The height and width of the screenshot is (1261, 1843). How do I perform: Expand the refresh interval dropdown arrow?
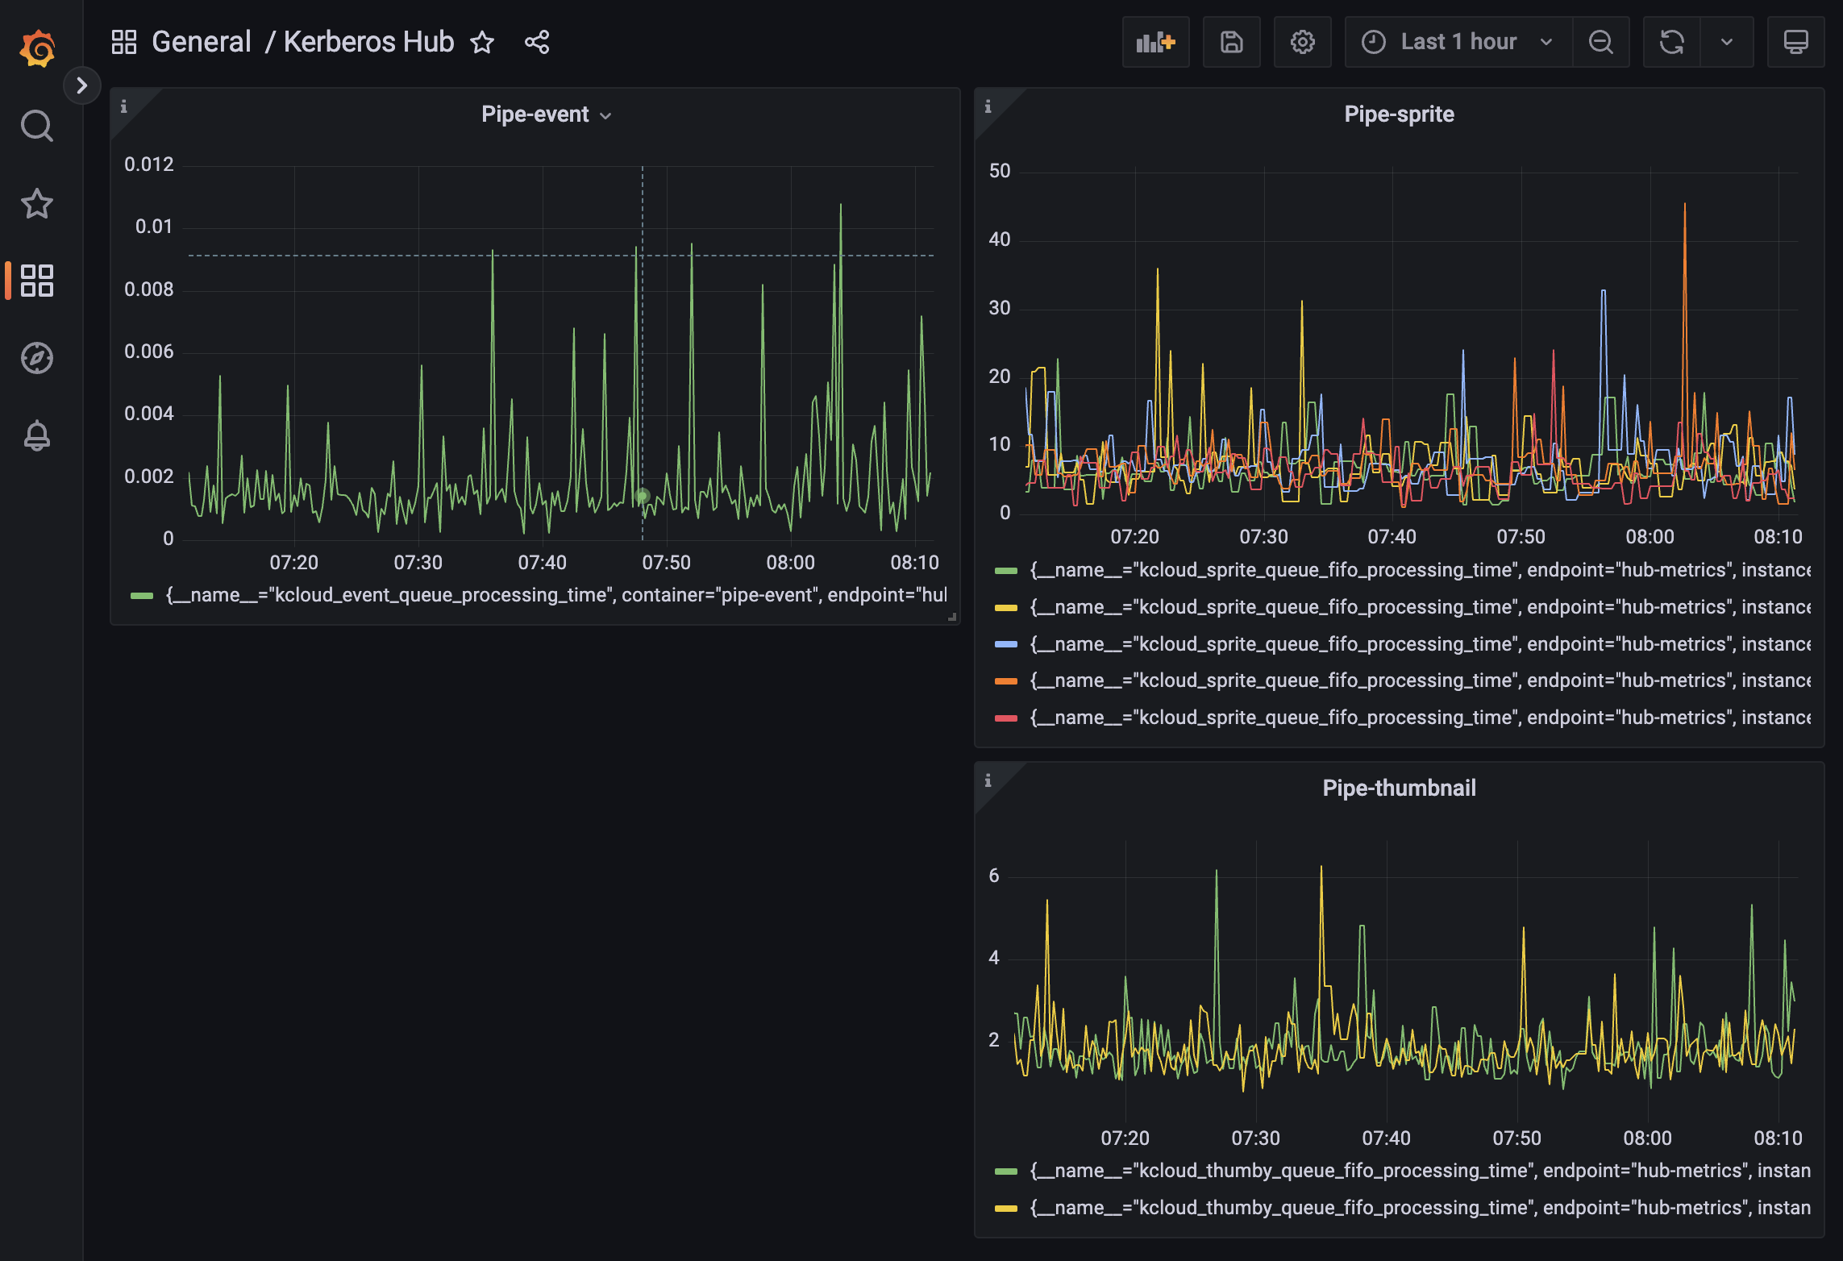(x=1726, y=42)
